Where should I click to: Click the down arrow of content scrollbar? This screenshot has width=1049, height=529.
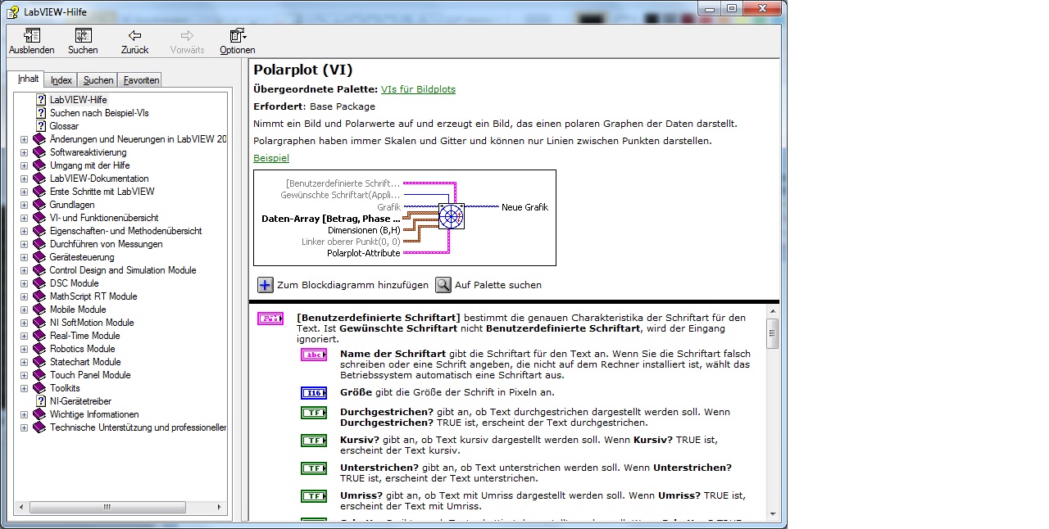point(771,513)
